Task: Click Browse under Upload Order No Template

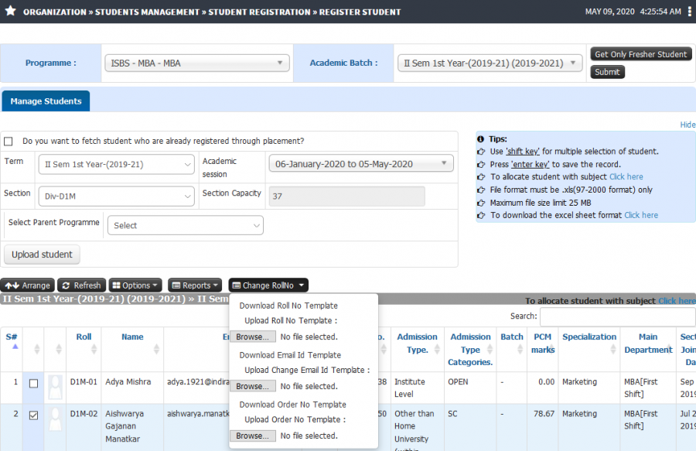Action: coord(253,436)
